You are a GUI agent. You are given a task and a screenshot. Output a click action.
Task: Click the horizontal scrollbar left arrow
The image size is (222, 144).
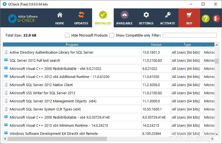pyautogui.click(x=5, y=139)
